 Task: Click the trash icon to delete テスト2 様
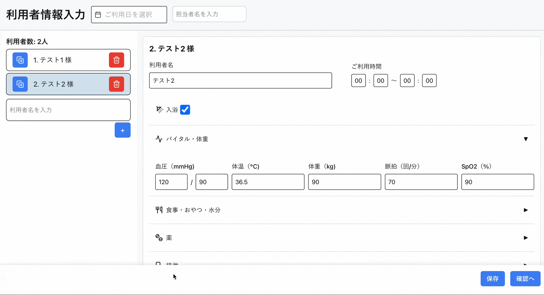tap(117, 84)
